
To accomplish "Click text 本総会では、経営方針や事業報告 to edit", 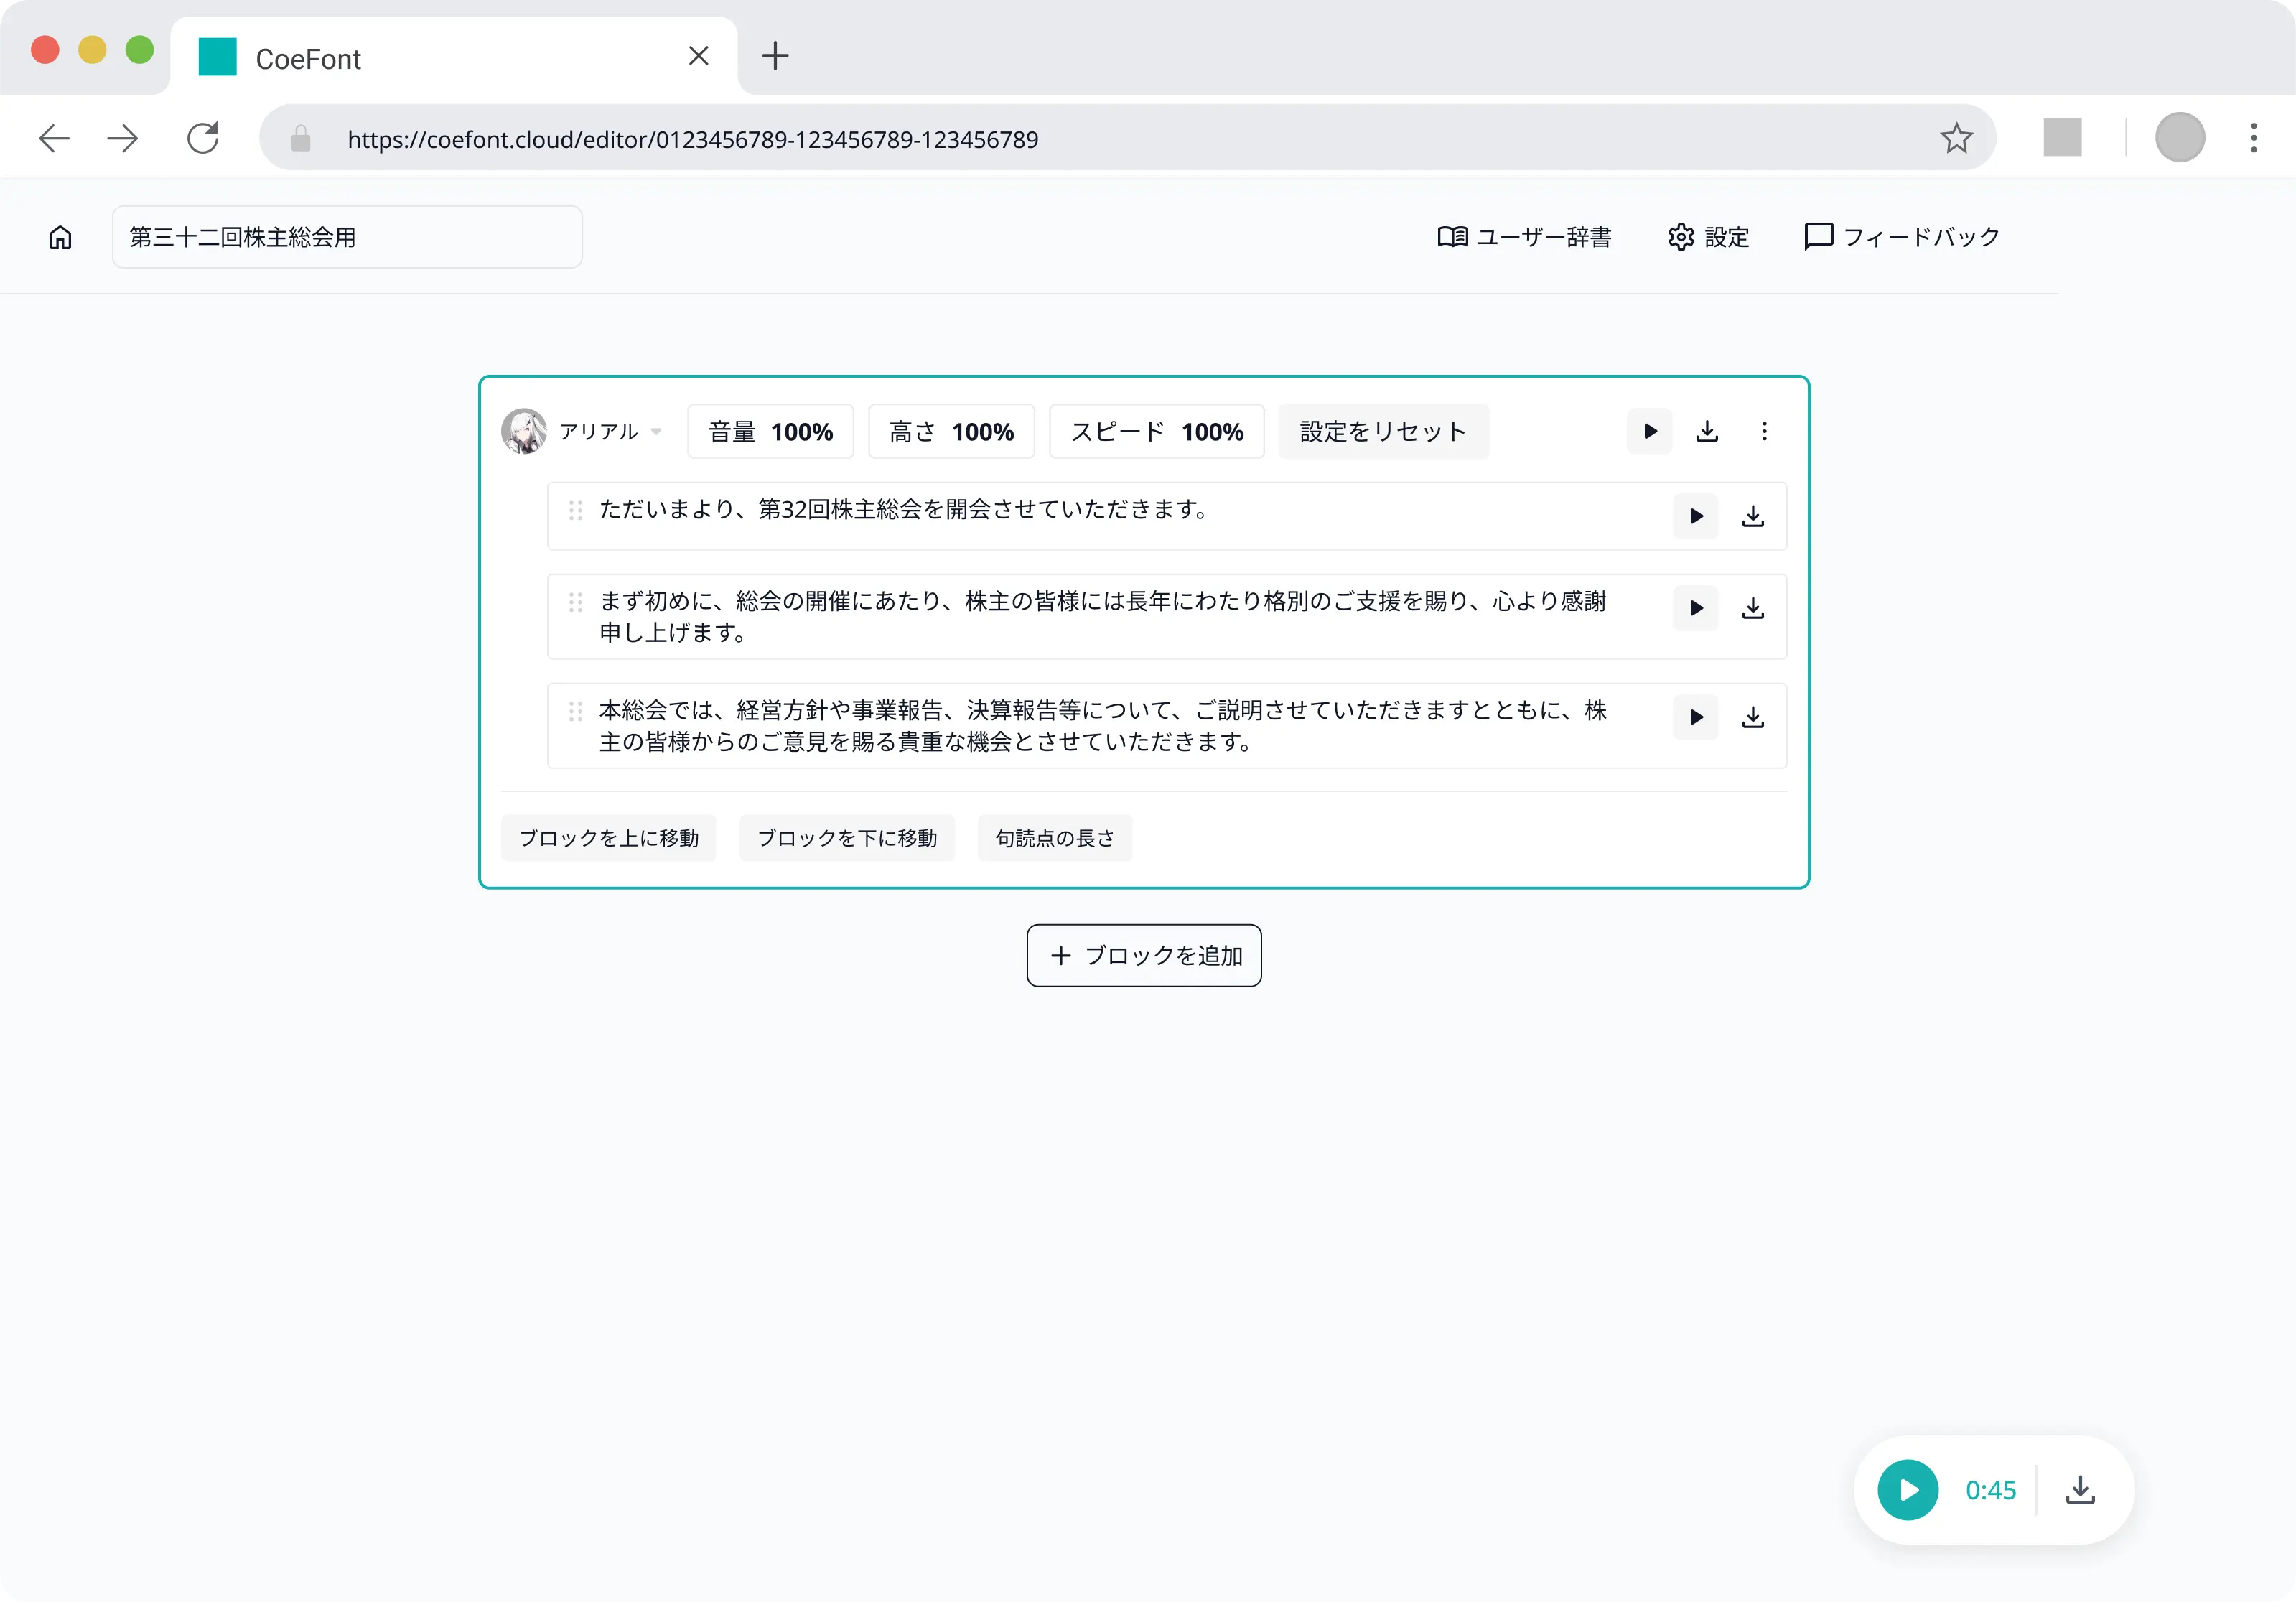I will pyautogui.click(x=1102, y=725).
